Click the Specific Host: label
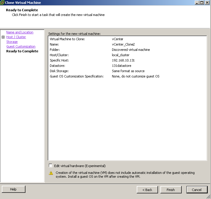 click(59, 60)
